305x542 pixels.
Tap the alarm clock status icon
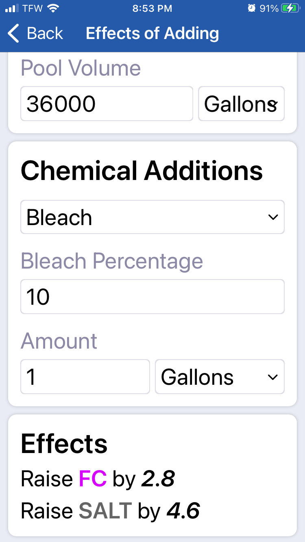coord(252,8)
